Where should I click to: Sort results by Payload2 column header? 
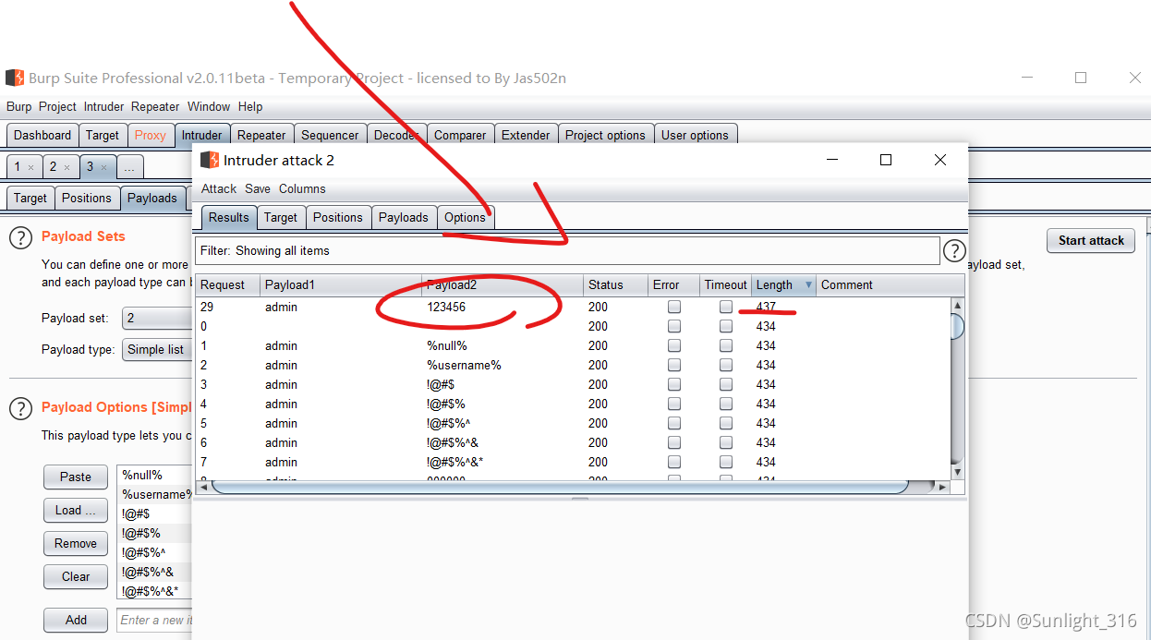click(503, 284)
